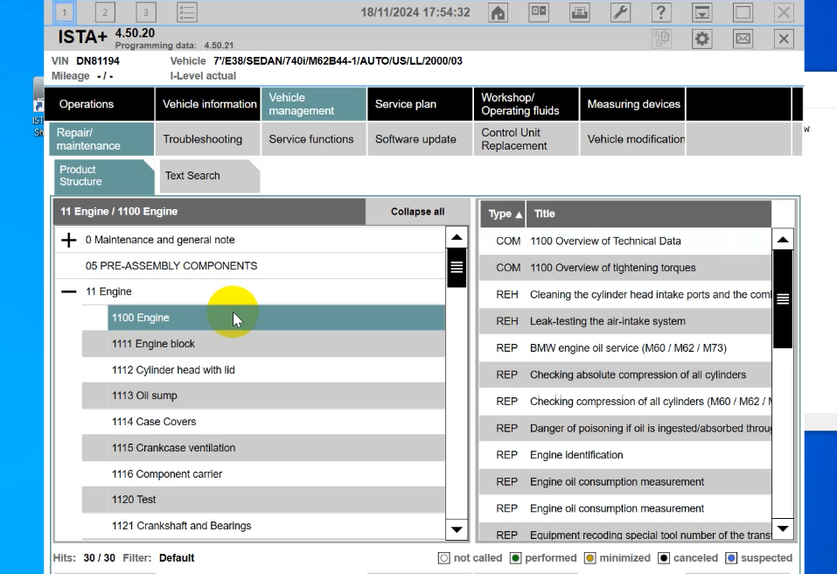
Task: Click the up arrow of the document list scrollbar
Action: (783, 239)
